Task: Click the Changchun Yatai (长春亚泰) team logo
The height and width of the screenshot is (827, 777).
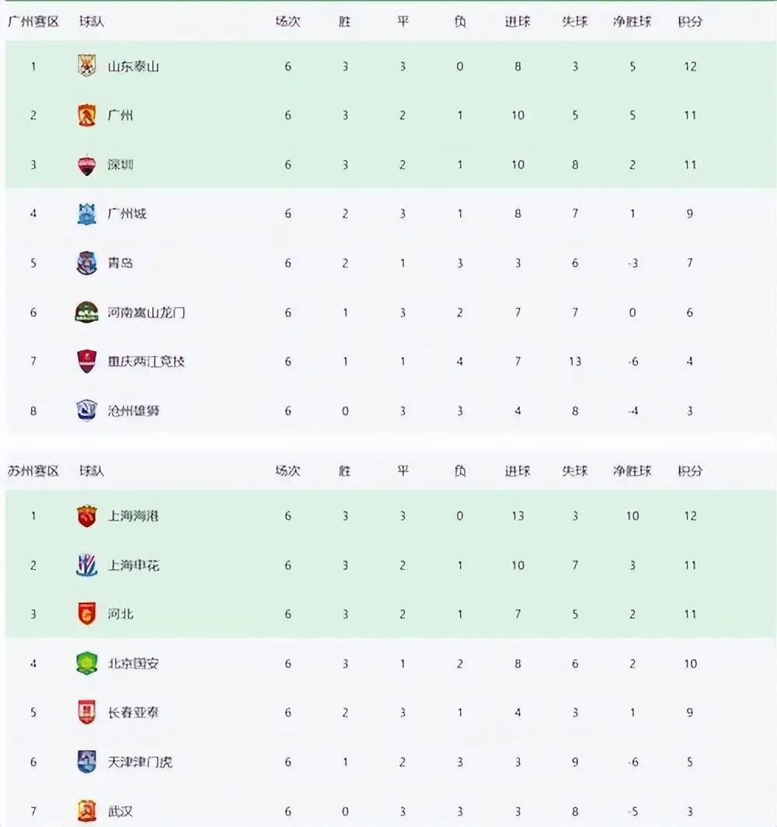Action: coord(86,713)
